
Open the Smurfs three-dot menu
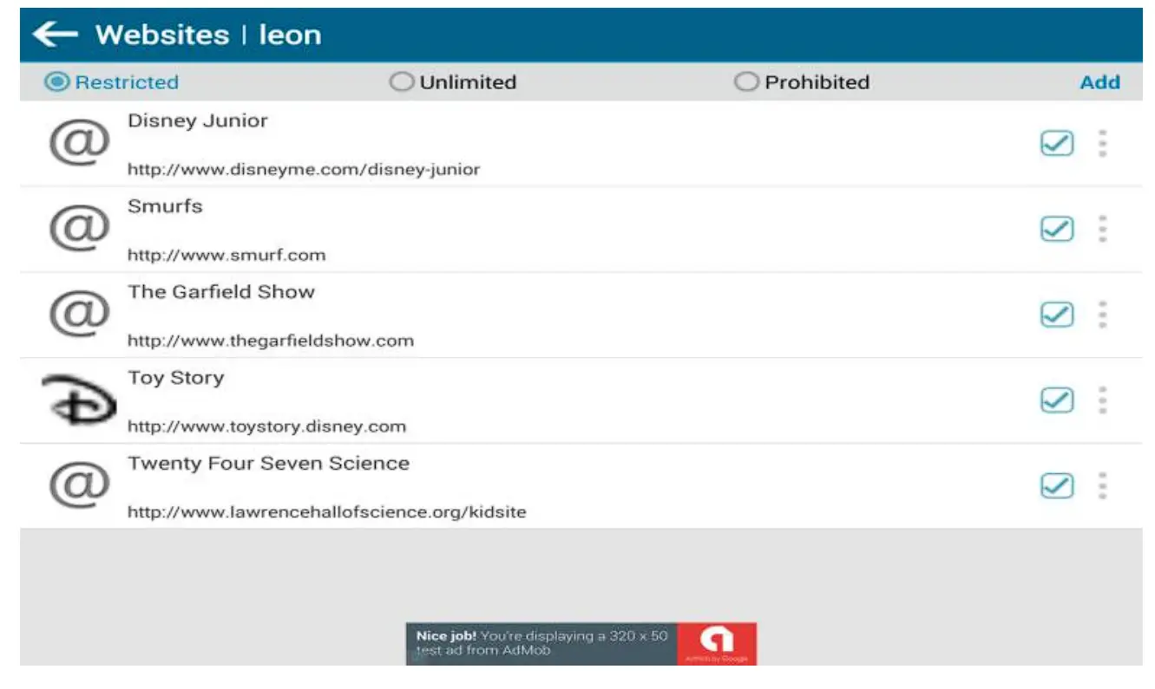coord(1102,229)
